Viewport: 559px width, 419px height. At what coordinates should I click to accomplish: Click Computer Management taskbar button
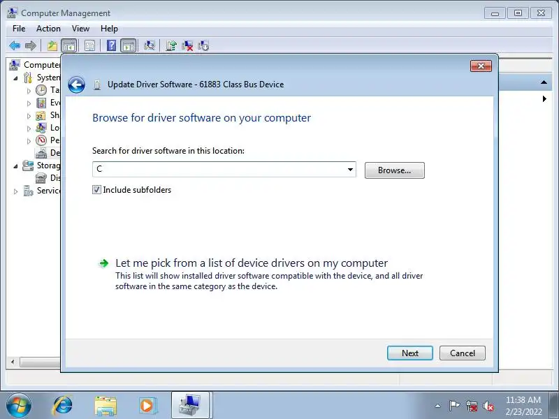coord(190,405)
